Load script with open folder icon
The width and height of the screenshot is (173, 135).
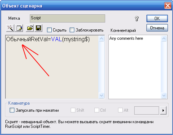30,28
